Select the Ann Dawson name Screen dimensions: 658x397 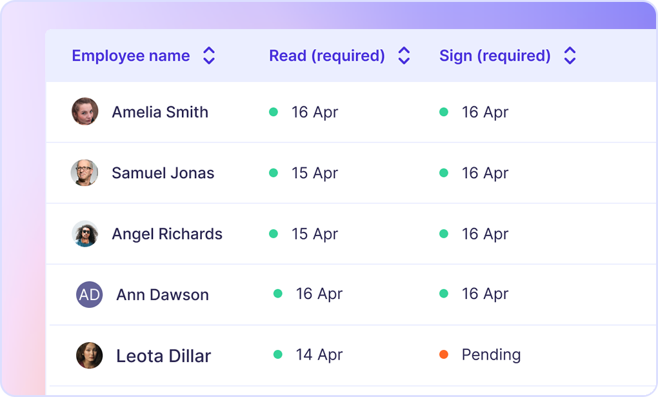(163, 295)
